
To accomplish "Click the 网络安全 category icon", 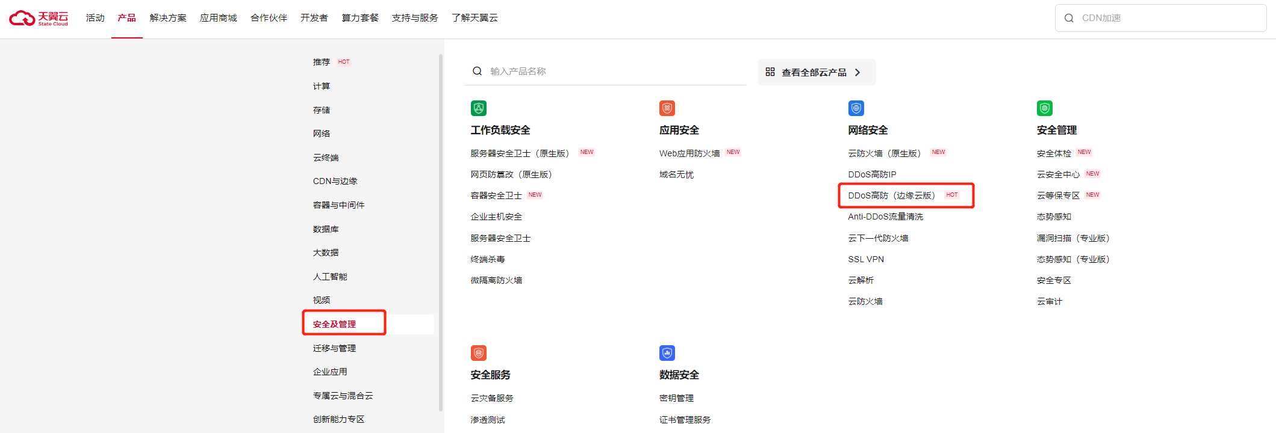I will pos(856,108).
